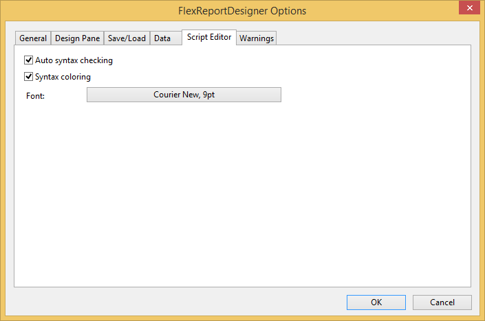Click blank tab strip right of Warnings
The height and width of the screenshot is (321, 485).
coord(371,38)
